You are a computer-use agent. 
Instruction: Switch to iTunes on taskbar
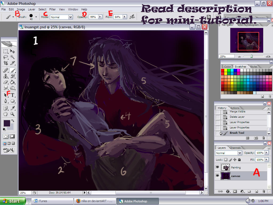[x=53, y=201]
